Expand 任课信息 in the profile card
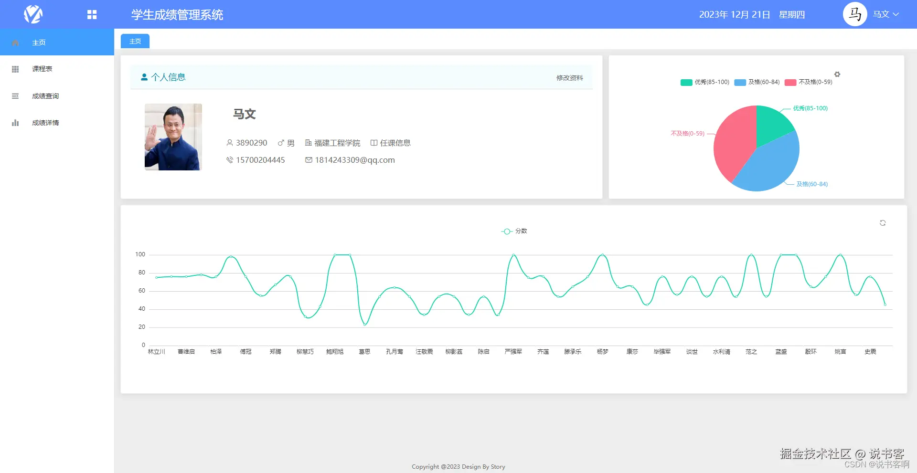The width and height of the screenshot is (917, 473). (392, 142)
